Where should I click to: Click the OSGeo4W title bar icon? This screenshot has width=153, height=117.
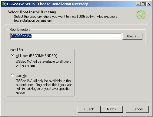(x=4, y=4)
